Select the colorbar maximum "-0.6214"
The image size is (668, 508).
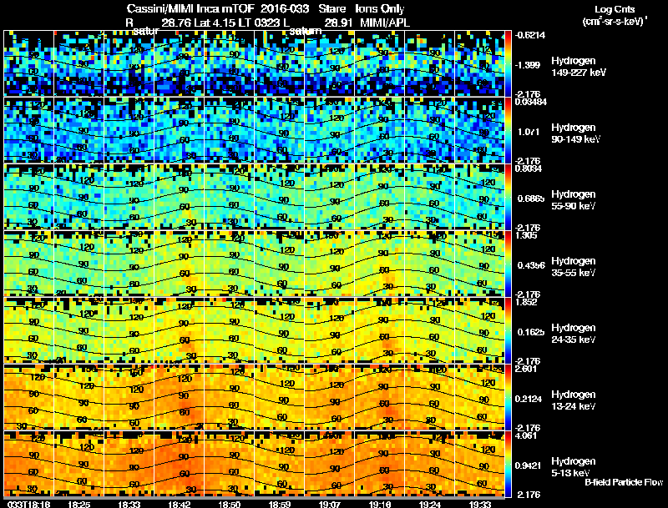click(x=530, y=35)
